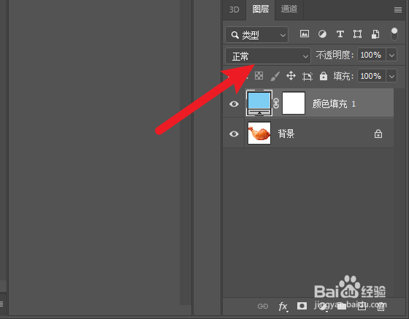409x319 pixels.
Task: Lock image pixels brush icon
Action: tap(275, 76)
